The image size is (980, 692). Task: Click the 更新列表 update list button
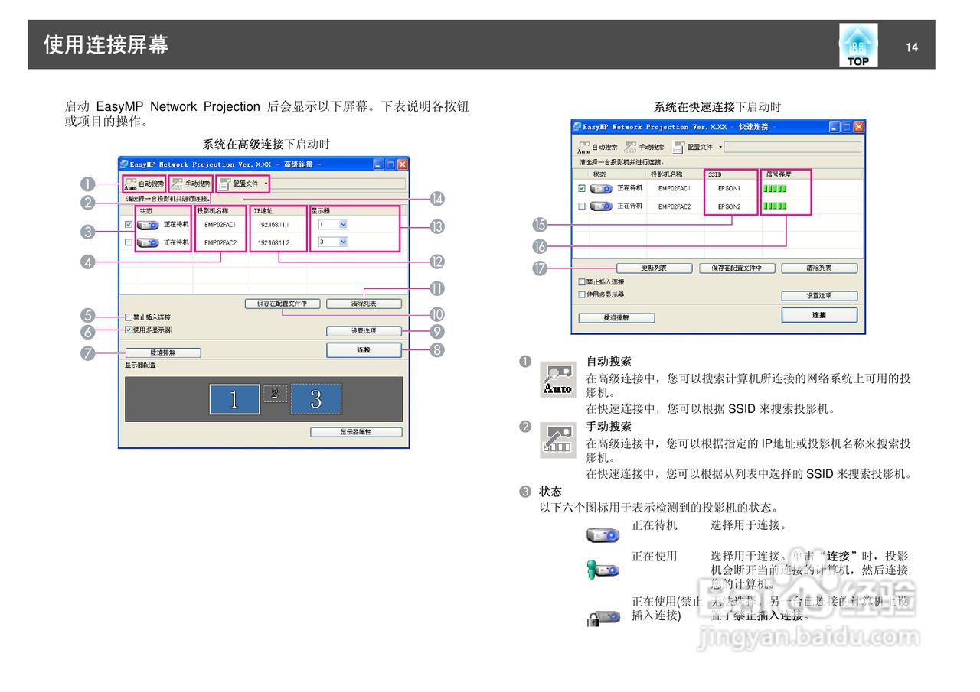click(x=655, y=268)
